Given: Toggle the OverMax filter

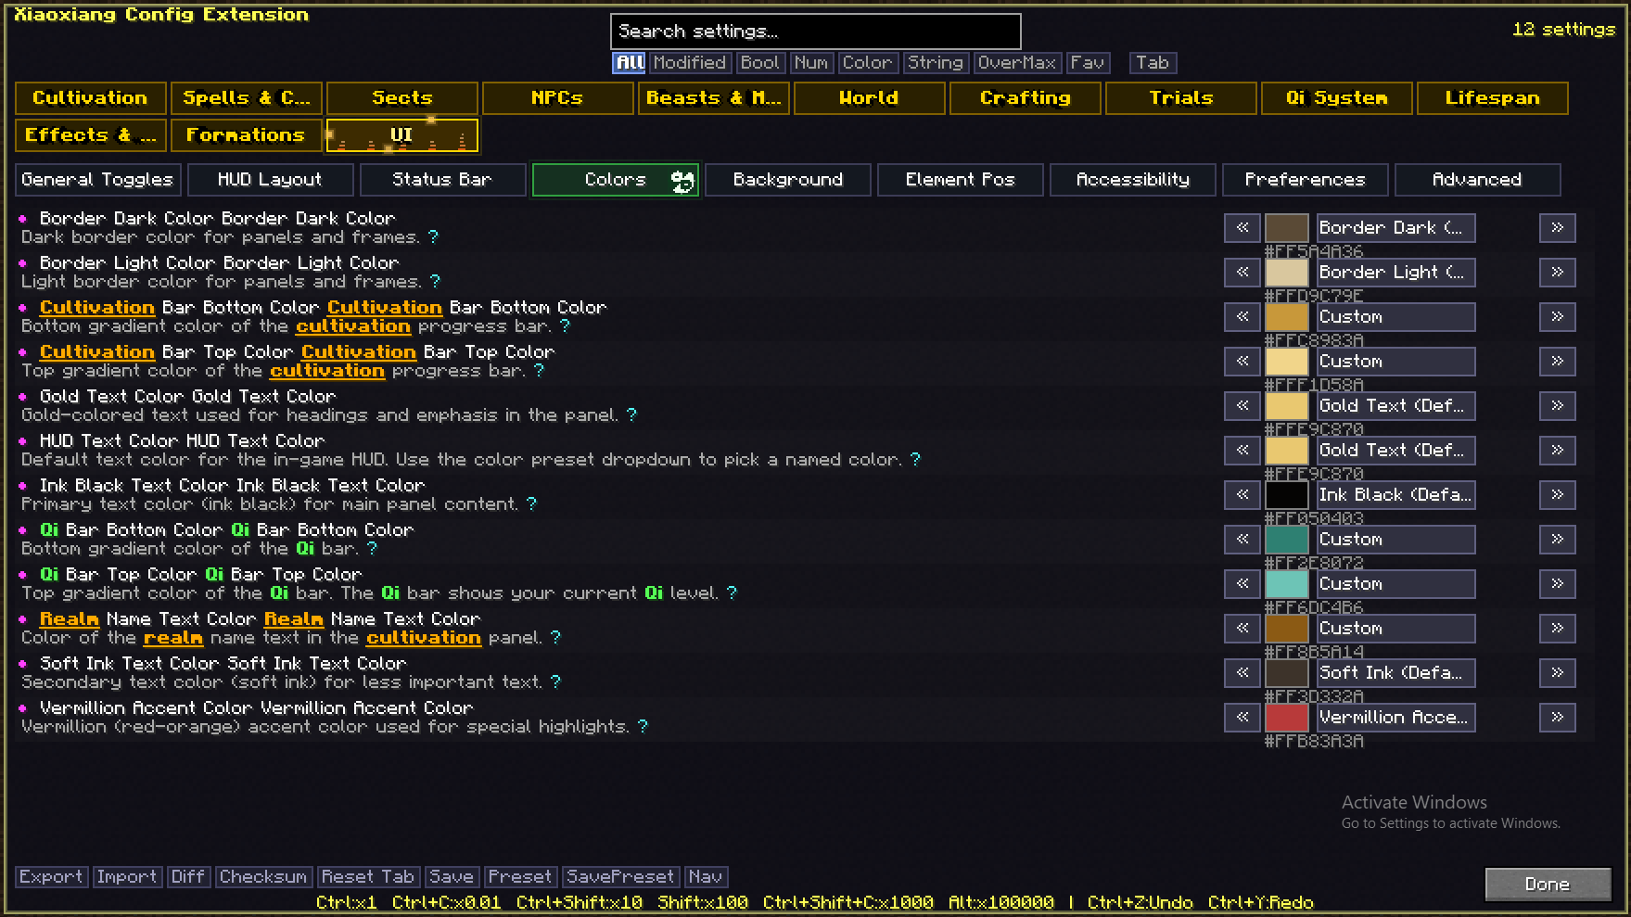Looking at the screenshot, I should coord(1016,63).
